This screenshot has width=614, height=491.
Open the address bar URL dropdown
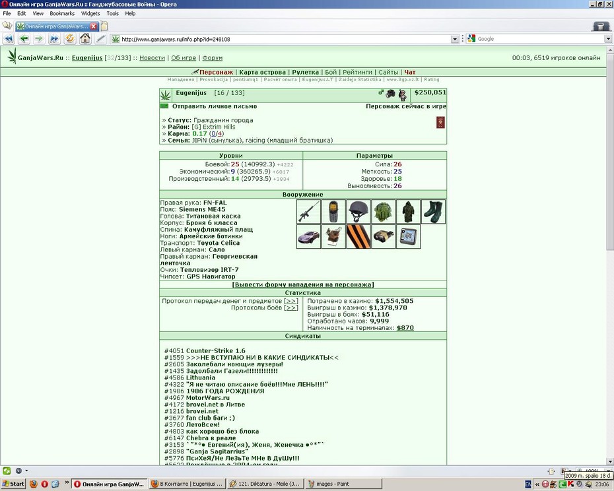pyautogui.click(x=455, y=39)
